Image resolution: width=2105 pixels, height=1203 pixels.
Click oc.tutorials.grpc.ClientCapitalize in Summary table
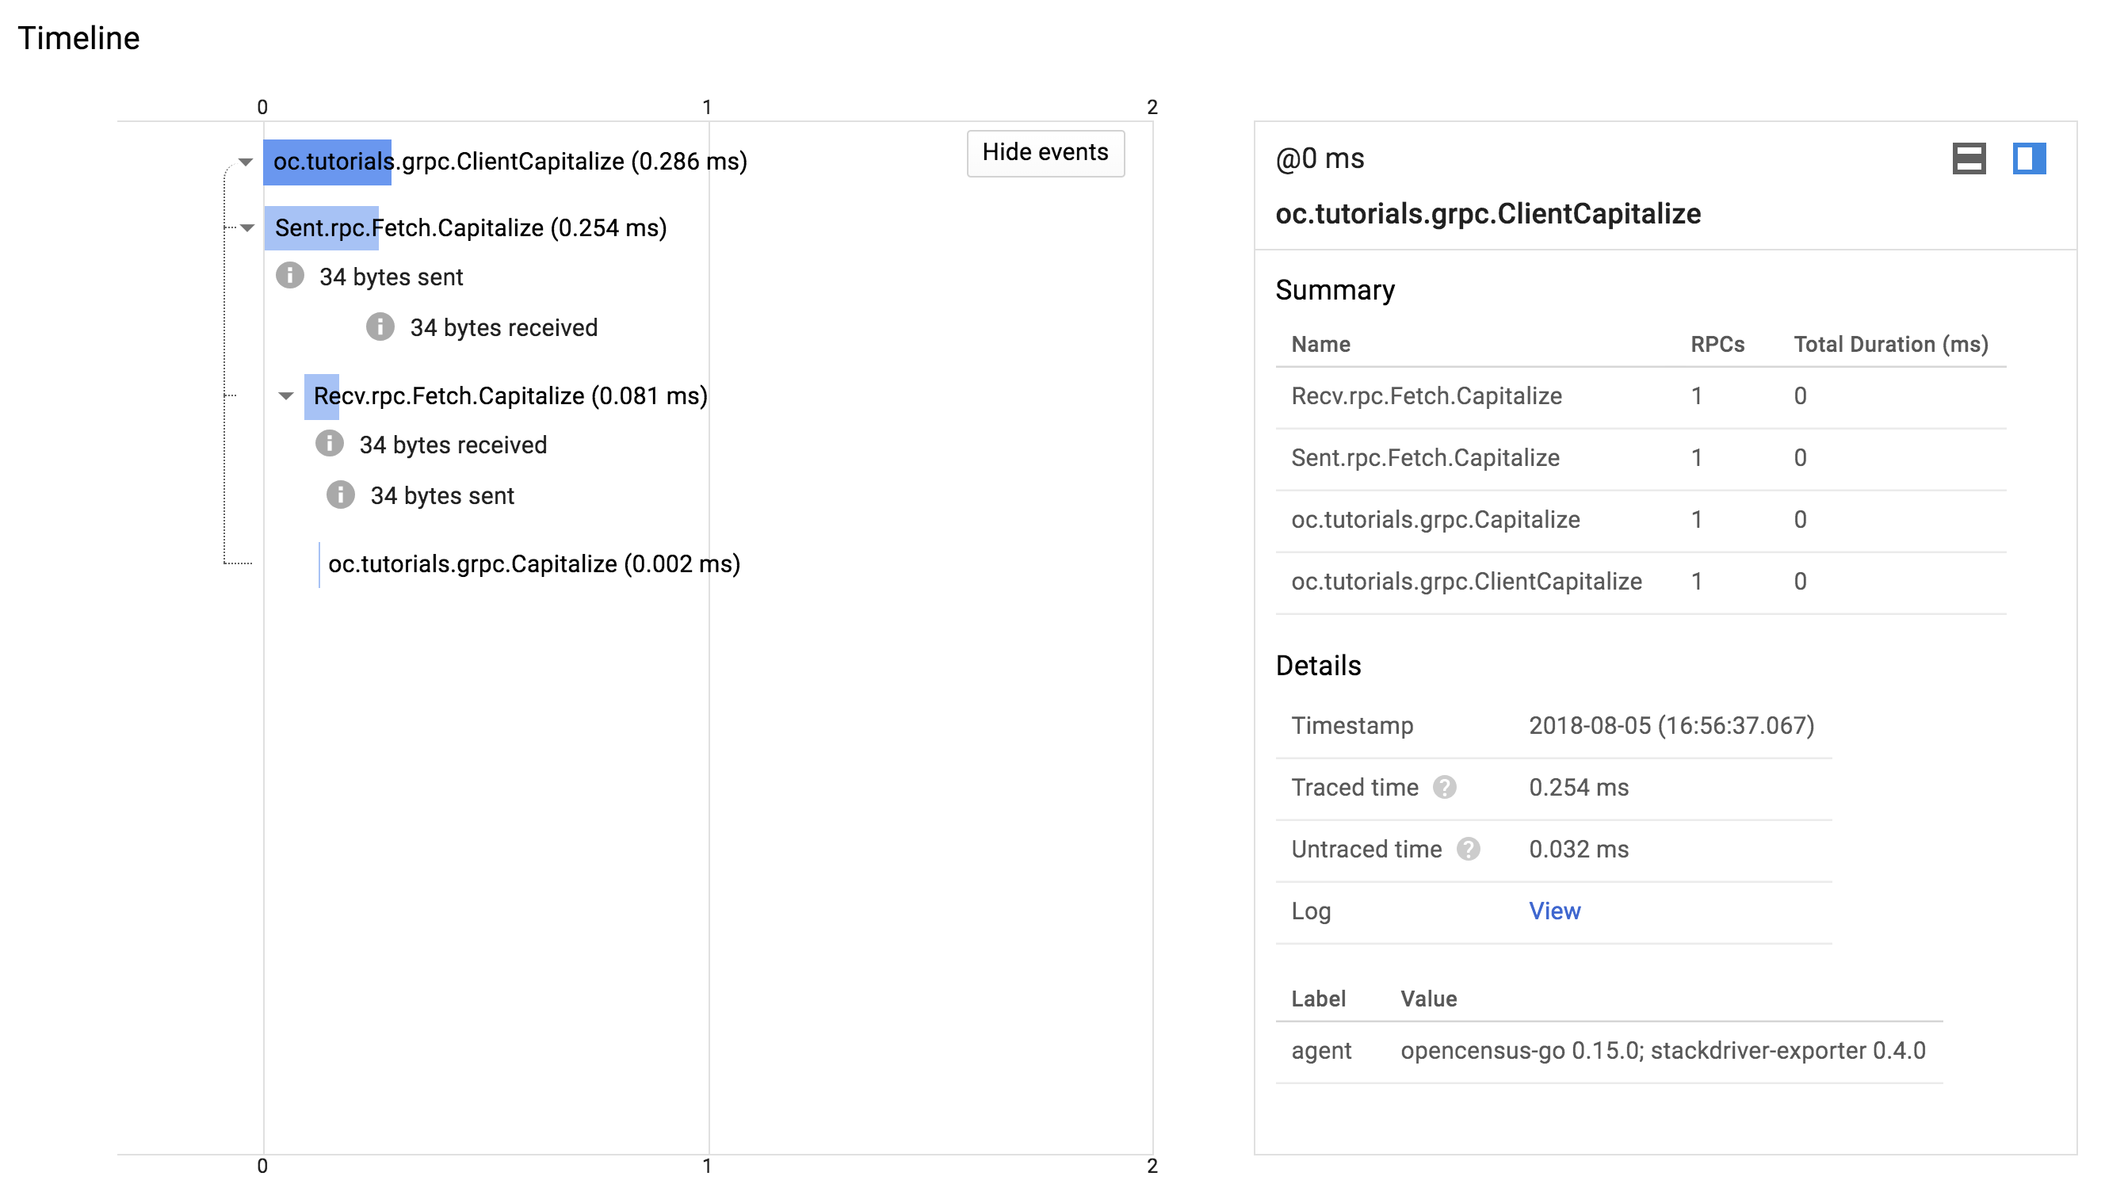pos(1466,582)
